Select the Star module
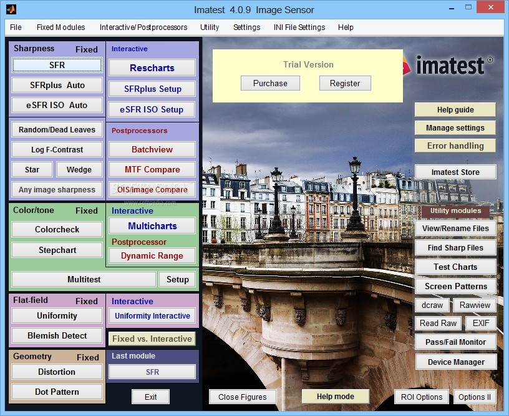The width and height of the screenshot is (509, 416). point(32,170)
